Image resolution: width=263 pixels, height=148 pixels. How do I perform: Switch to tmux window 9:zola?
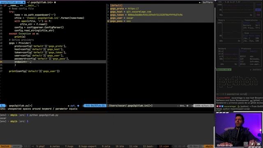[x=106, y=146]
